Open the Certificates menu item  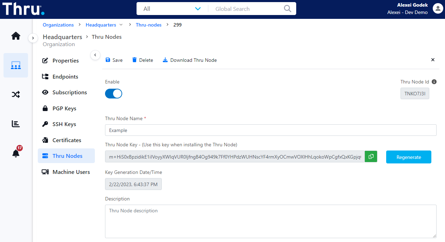[66, 140]
